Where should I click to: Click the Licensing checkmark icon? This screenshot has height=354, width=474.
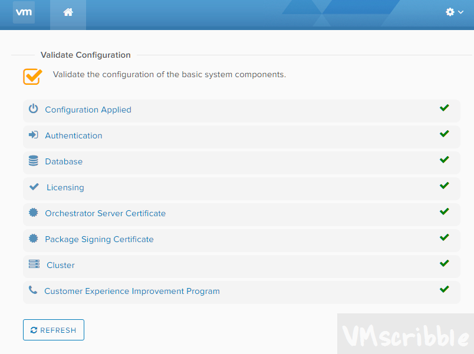(34, 187)
